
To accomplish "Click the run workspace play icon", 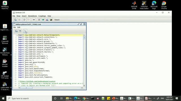I will coord(28,20).
